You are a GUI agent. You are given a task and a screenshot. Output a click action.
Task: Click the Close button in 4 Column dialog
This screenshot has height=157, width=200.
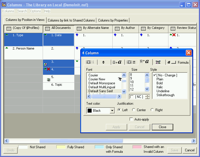(162, 127)
